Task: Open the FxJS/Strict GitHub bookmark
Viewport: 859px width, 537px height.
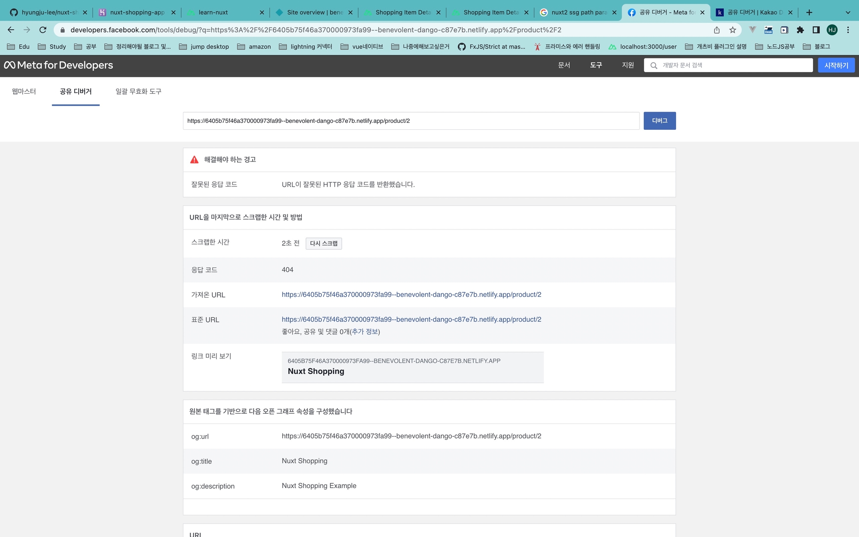Action: [491, 46]
